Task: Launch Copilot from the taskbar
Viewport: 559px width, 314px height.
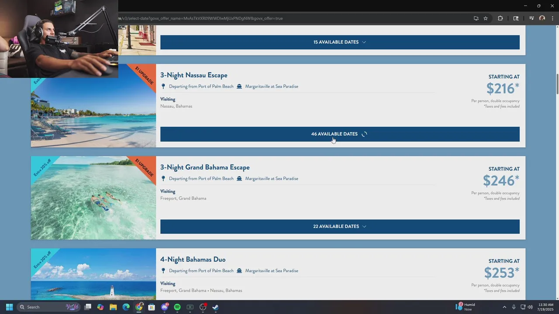Action: [100, 307]
